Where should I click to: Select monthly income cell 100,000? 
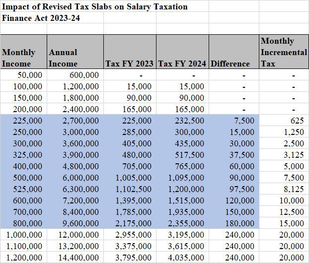pos(24,86)
